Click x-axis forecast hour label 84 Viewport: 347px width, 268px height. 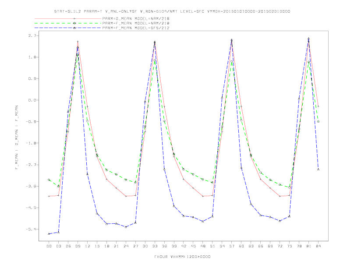[318, 246]
